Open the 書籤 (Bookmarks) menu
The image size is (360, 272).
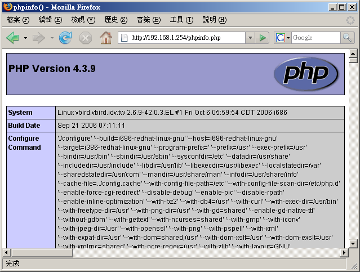(148, 20)
